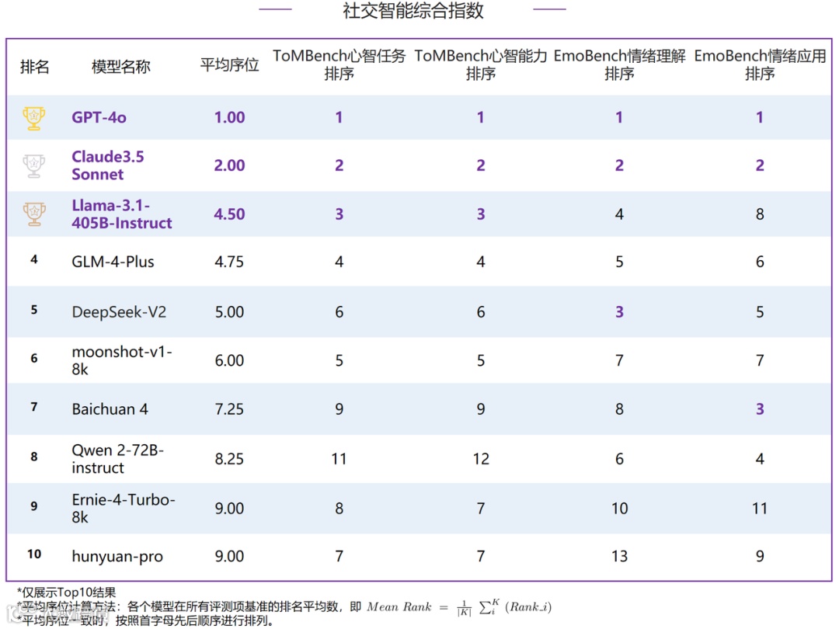Screen dimensions: 839x629
Task: Click the 平均序位 column header
Action: click(229, 64)
